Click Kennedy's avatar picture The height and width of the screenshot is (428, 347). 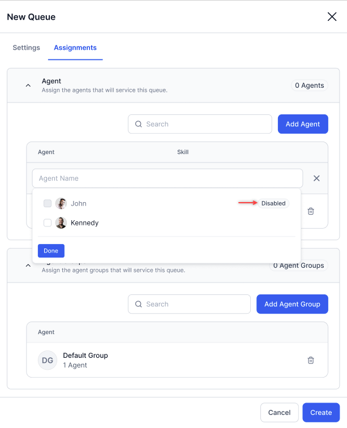(x=61, y=222)
